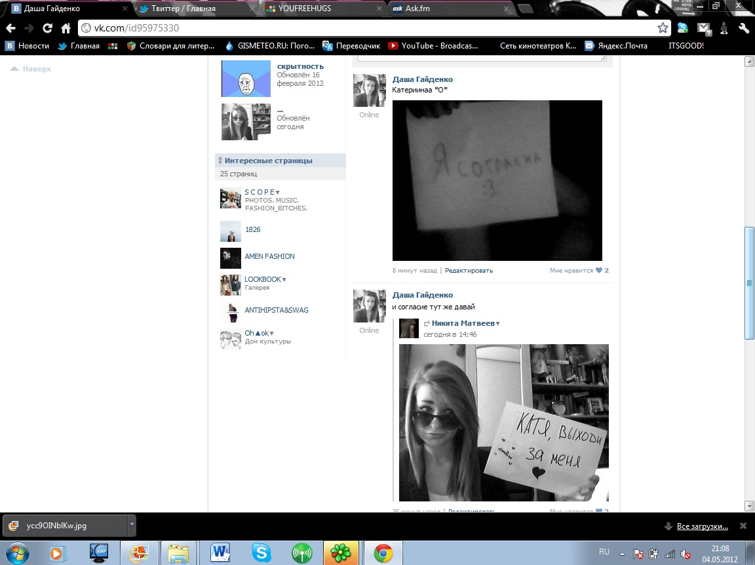Close the Ask.fm tab
This screenshot has width=755, height=565.
(x=506, y=9)
